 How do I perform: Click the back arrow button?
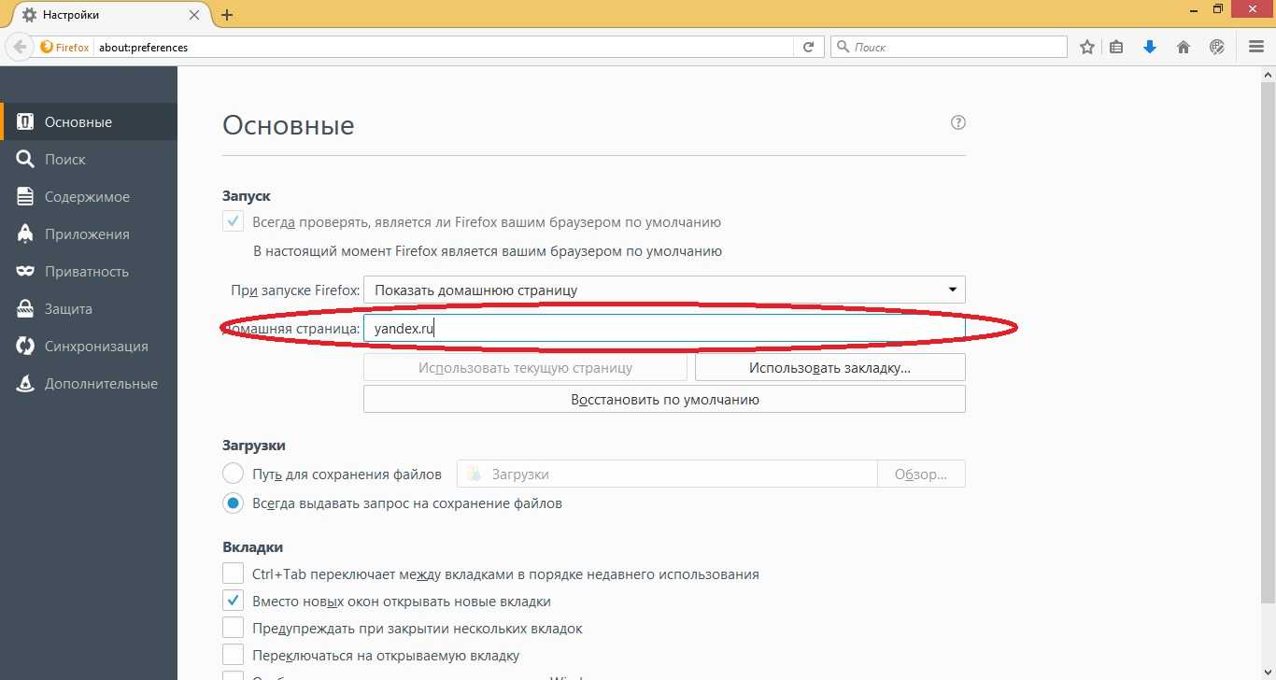pyautogui.click(x=20, y=47)
